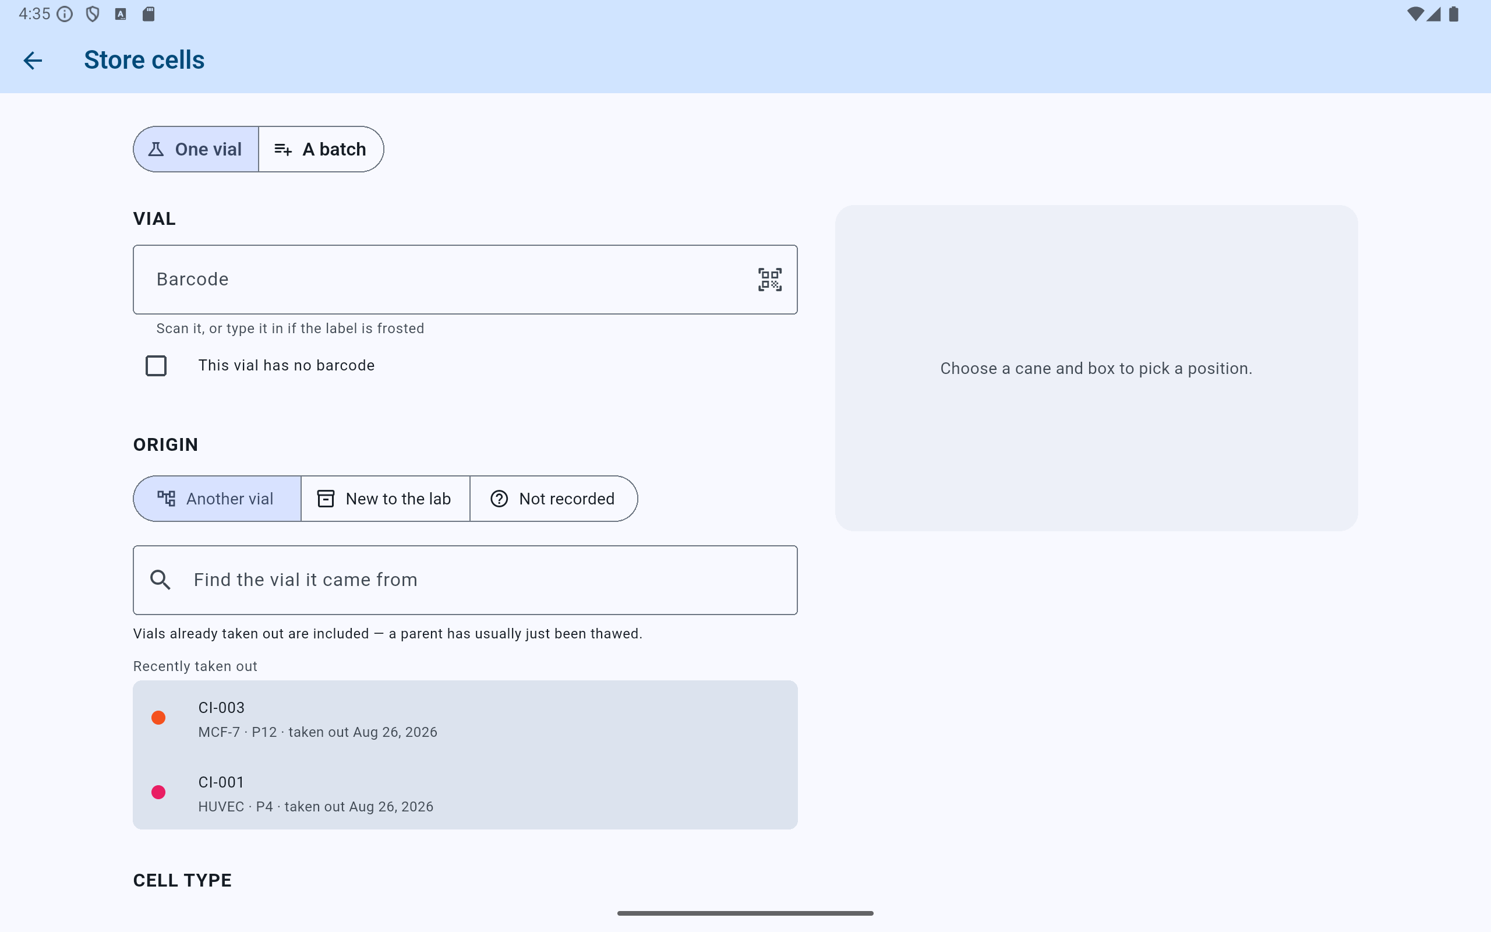Click the SD card status icon

point(149,14)
